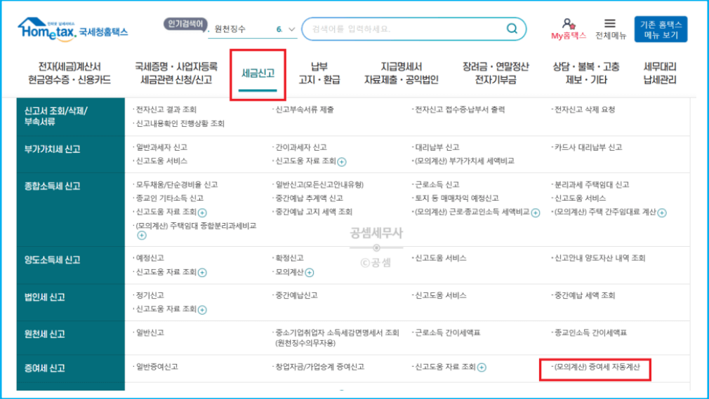
Task: Open 법인세 중간예납신고 link
Action: (x=297, y=295)
